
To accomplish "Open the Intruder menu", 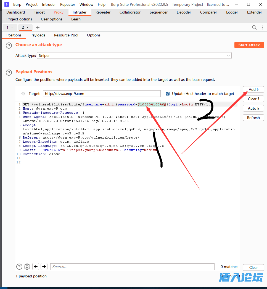I will [49, 4].
